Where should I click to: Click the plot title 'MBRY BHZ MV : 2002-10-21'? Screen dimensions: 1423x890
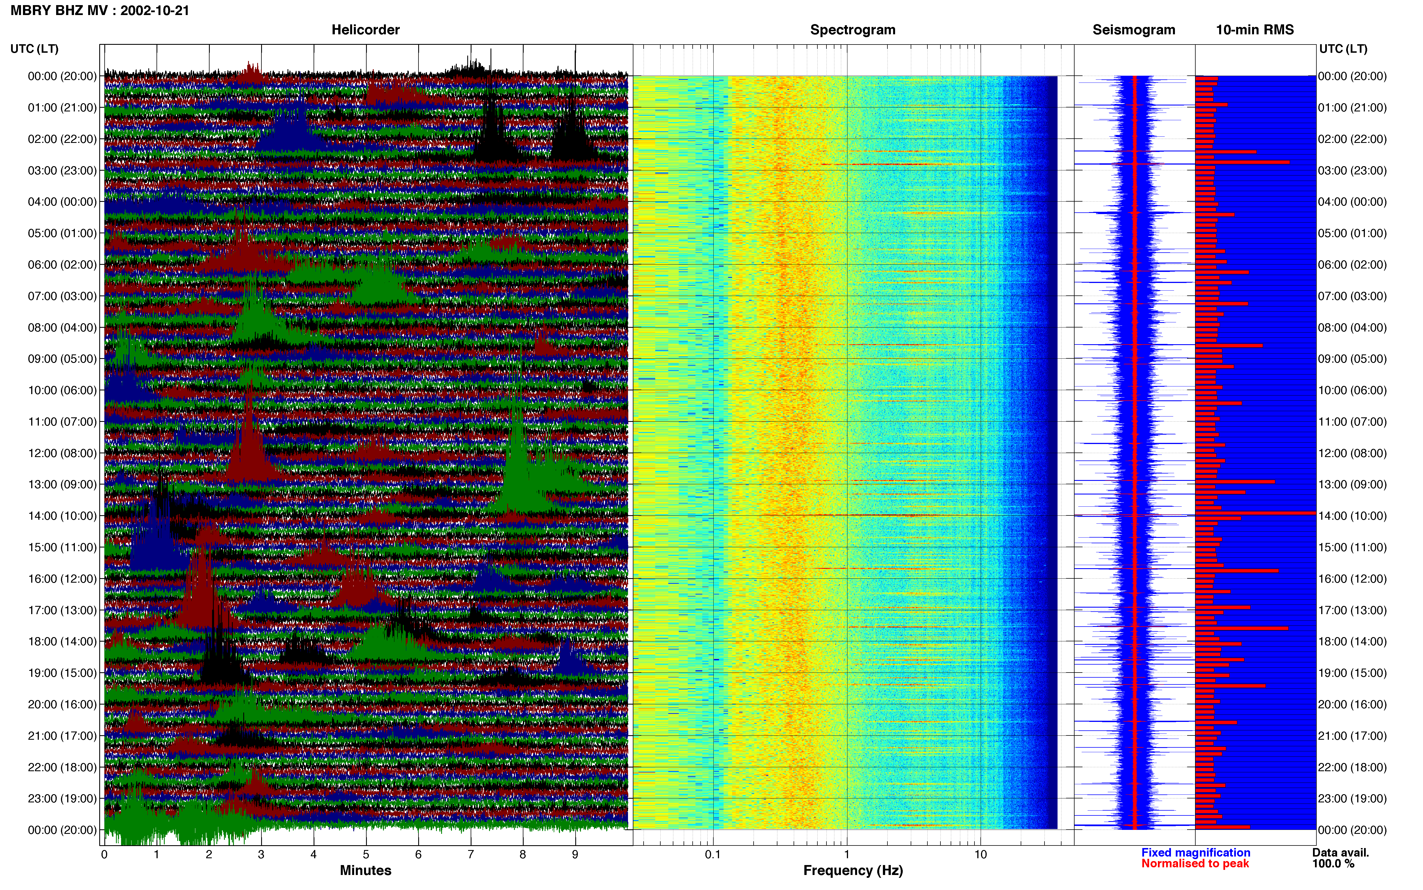(x=100, y=10)
